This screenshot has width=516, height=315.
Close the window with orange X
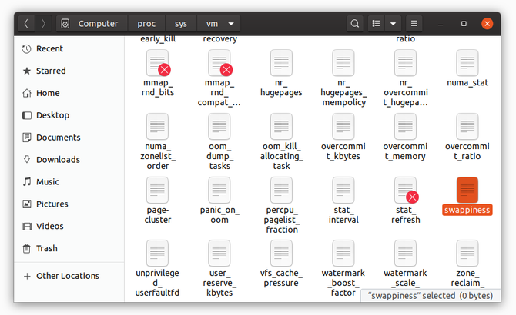(x=487, y=24)
